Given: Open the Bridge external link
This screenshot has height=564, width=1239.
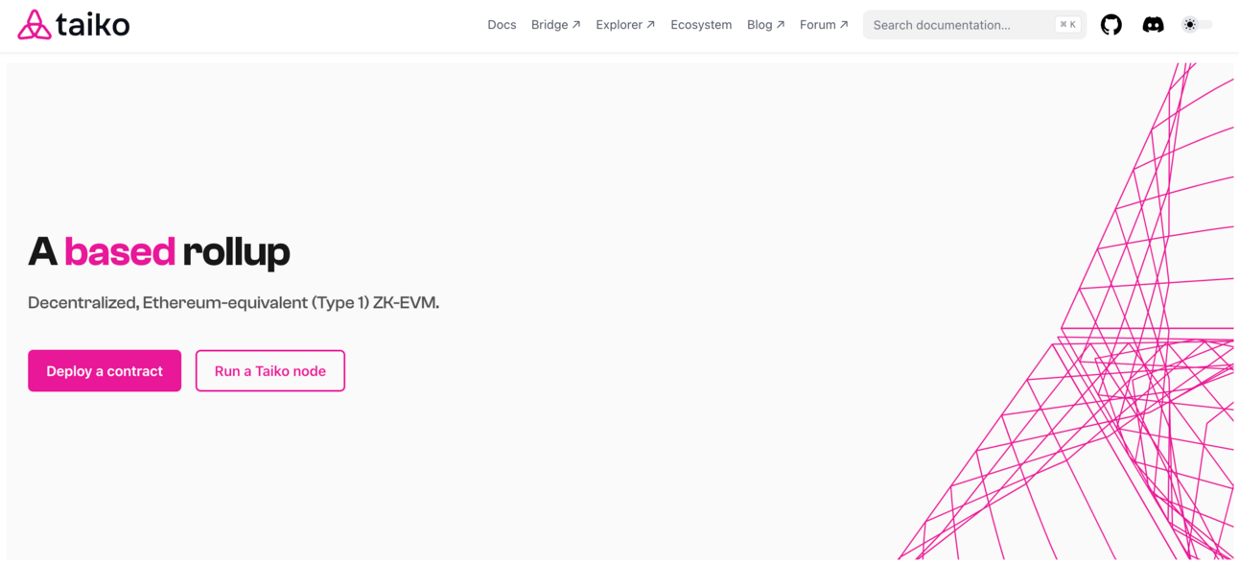Looking at the screenshot, I should [556, 25].
